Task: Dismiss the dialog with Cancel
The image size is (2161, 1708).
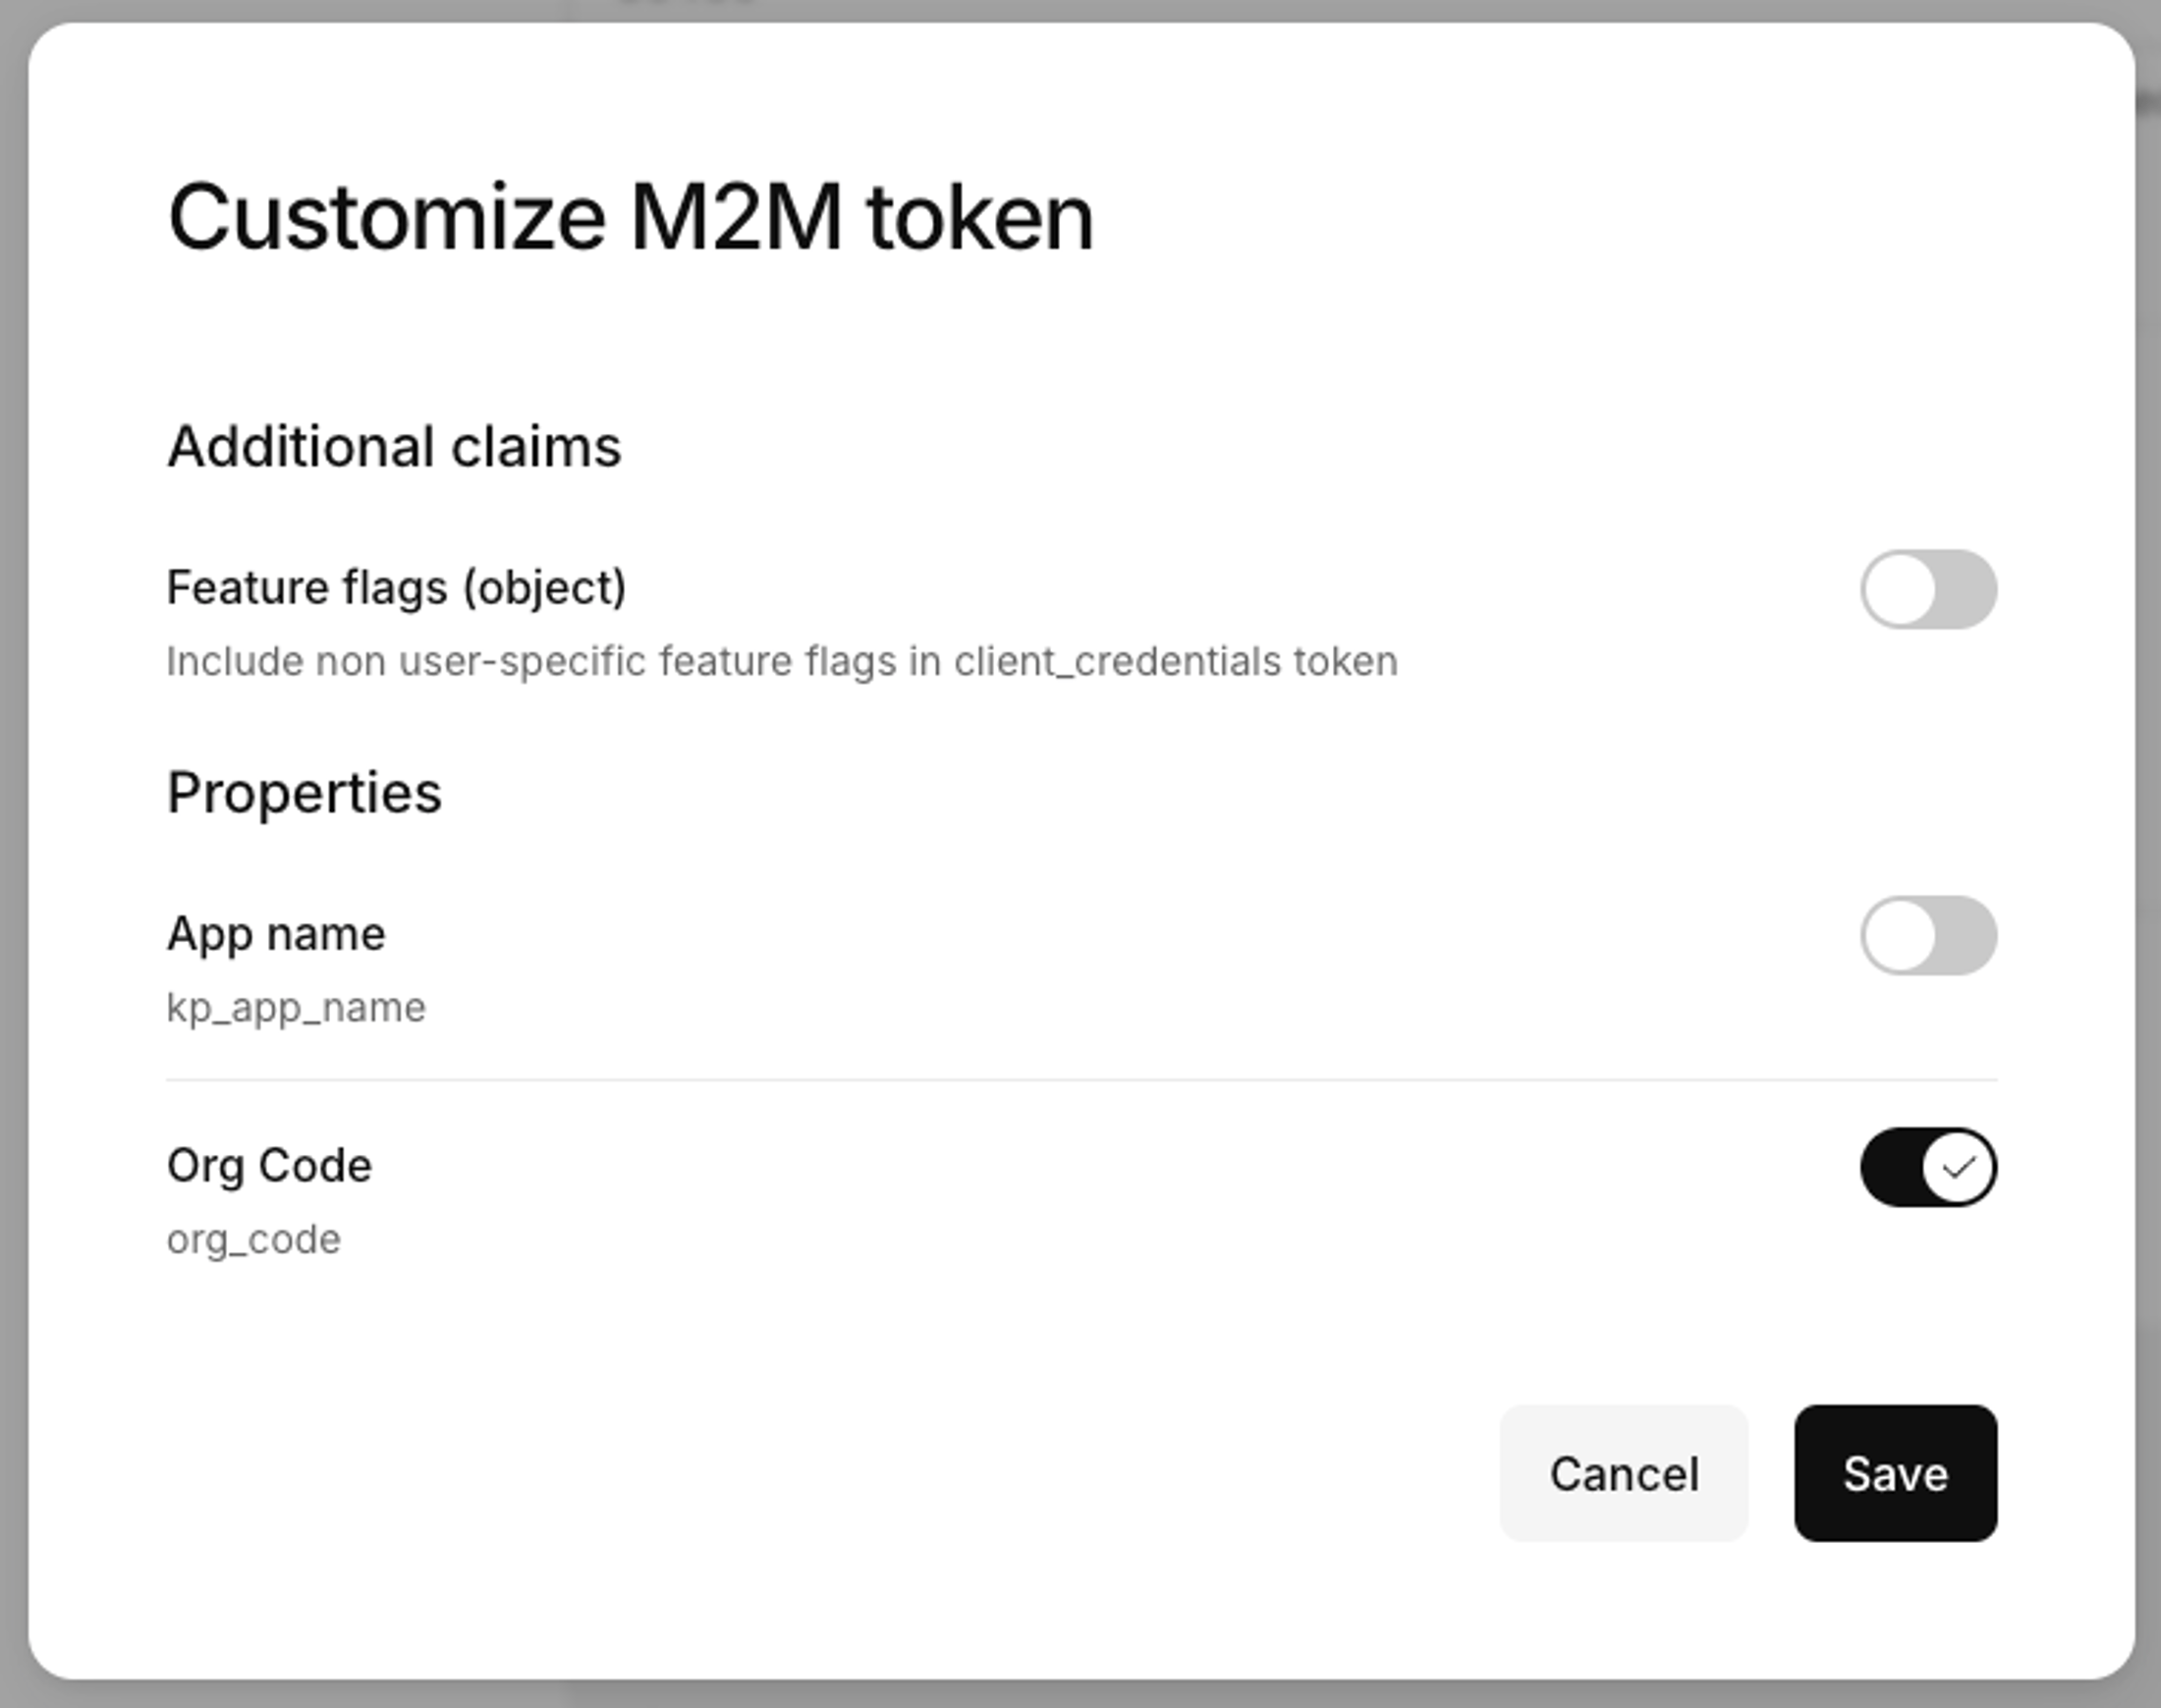Action: pyautogui.click(x=1624, y=1475)
